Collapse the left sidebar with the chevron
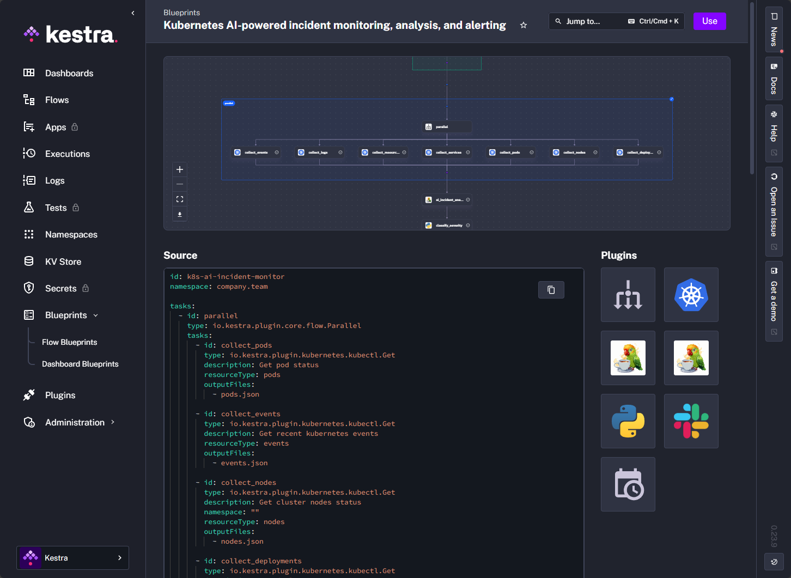791x578 pixels. pyautogui.click(x=133, y=13)
